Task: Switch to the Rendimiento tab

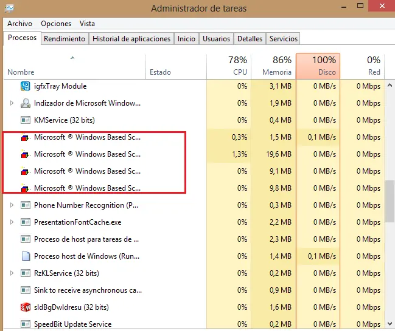Action: [x=65, y=39]
